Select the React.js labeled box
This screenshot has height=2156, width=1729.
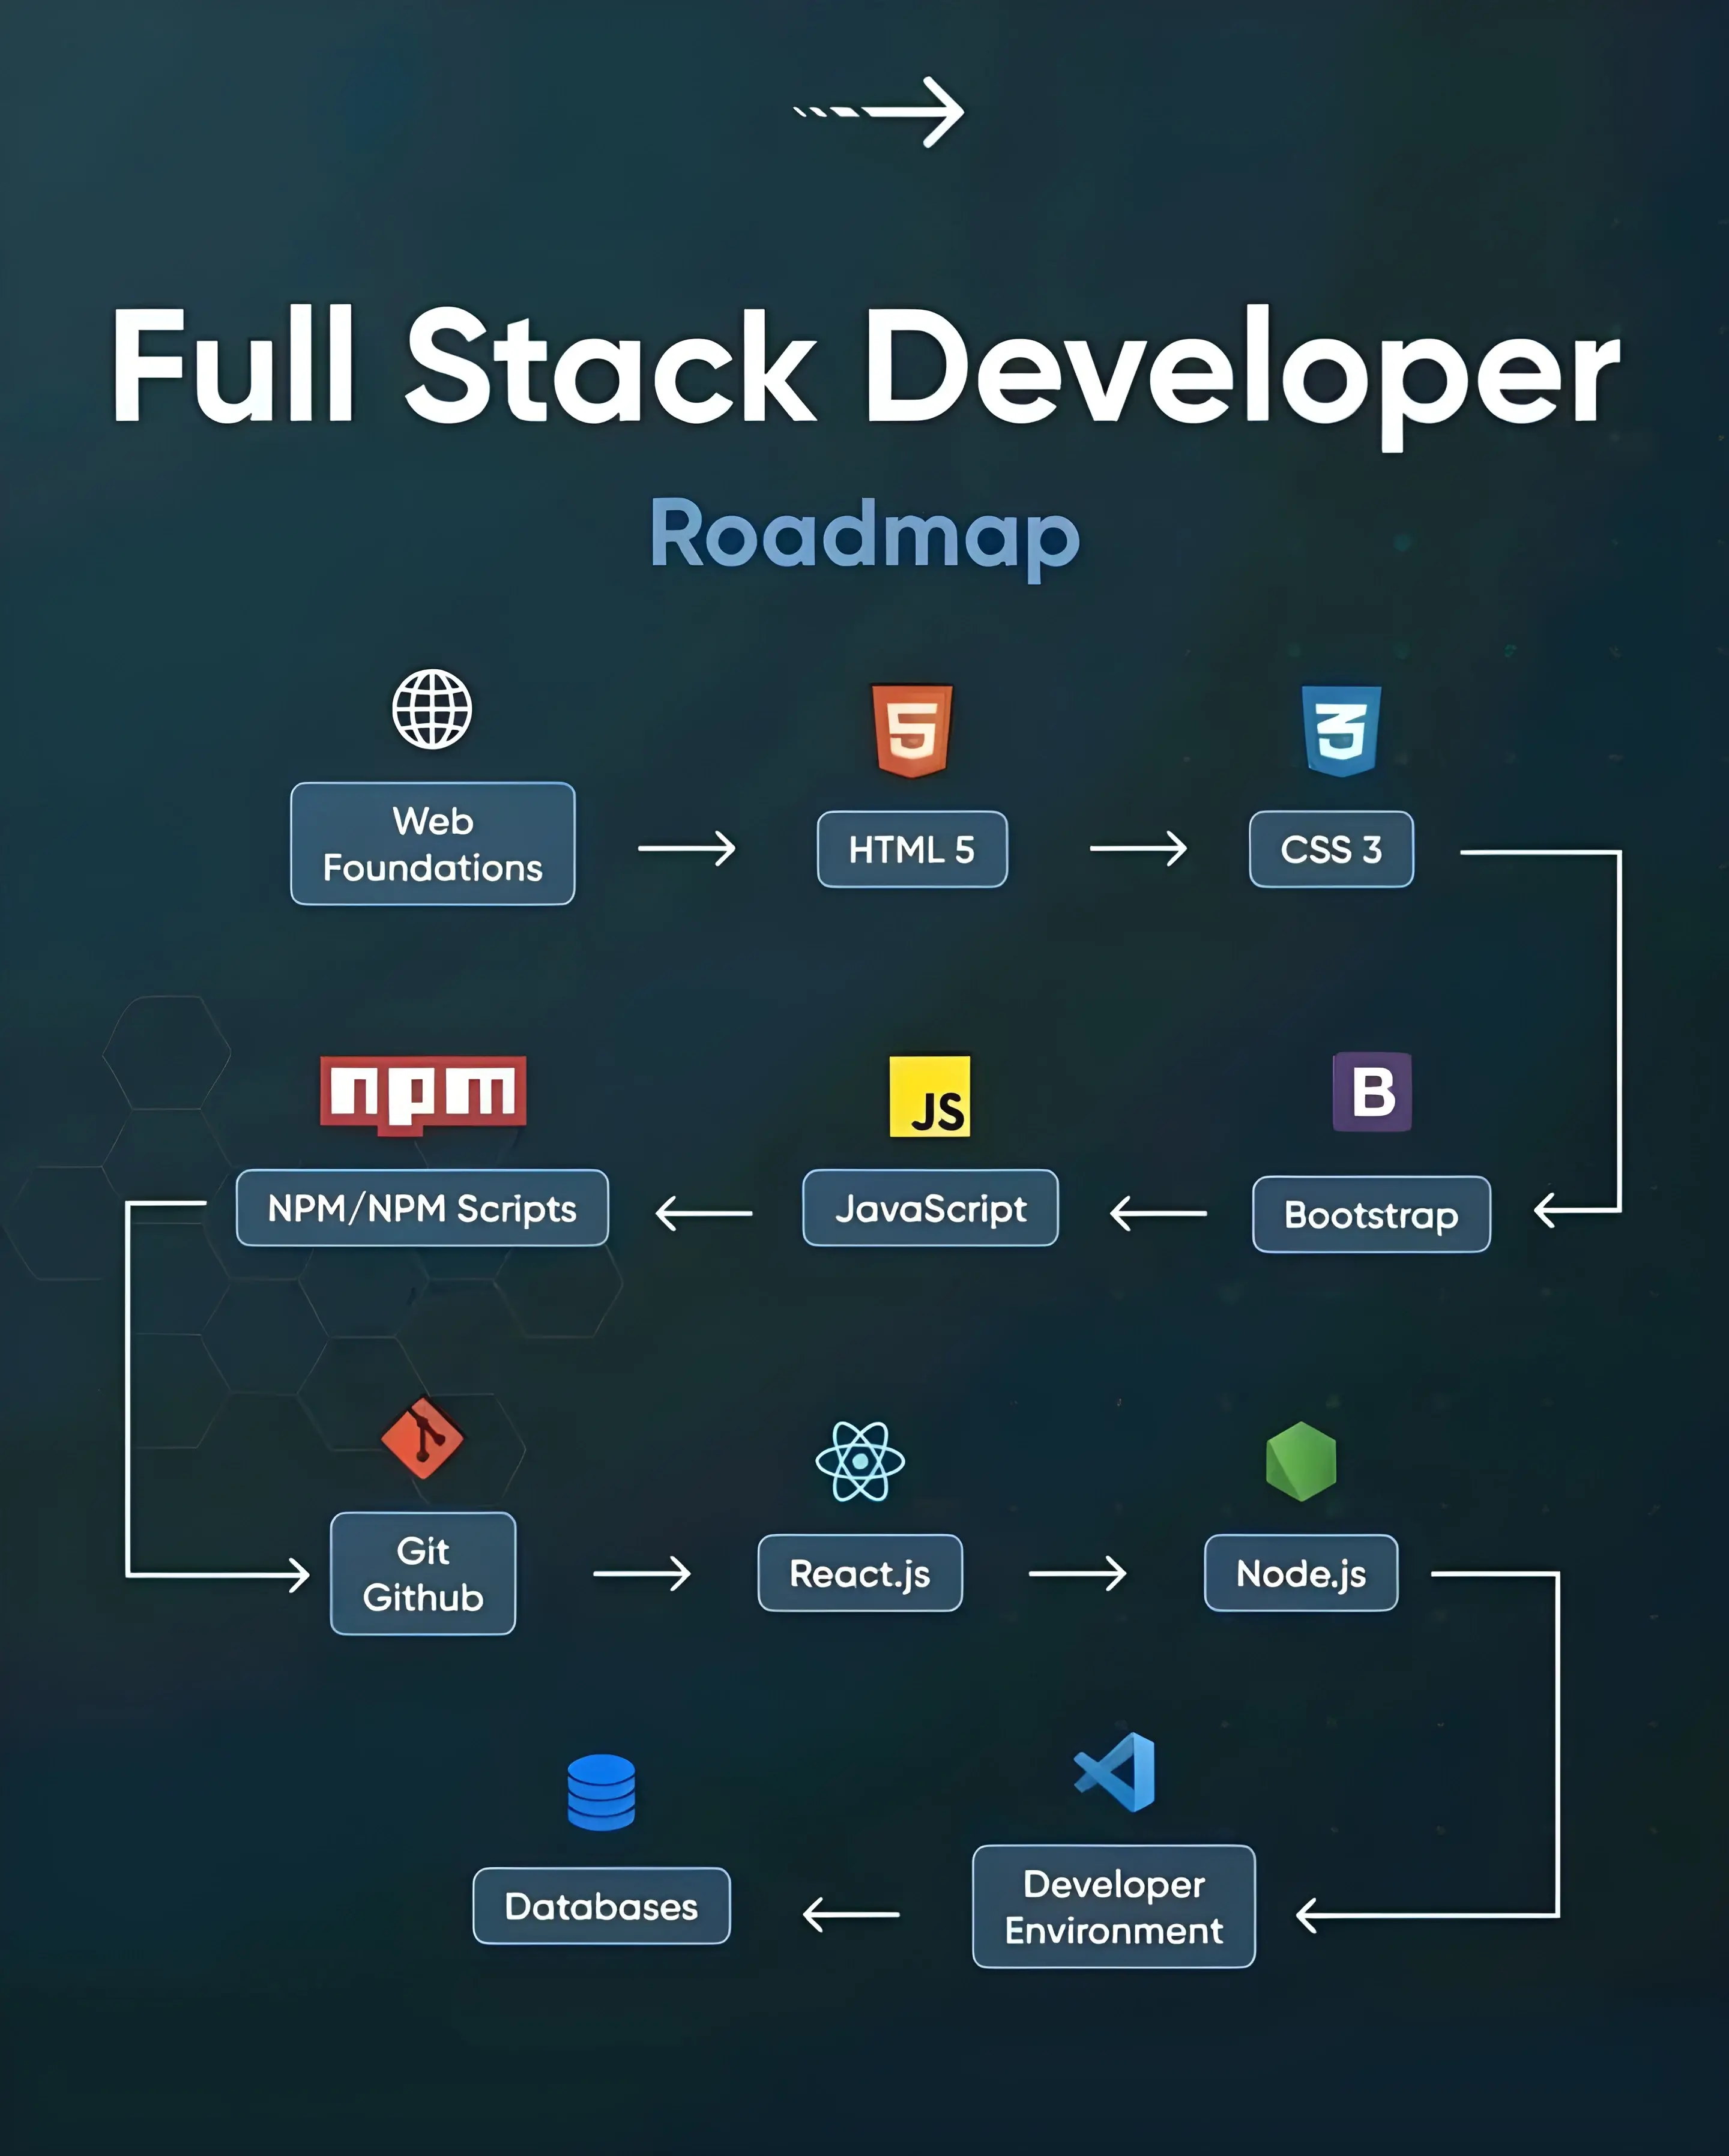[860, 1573]
